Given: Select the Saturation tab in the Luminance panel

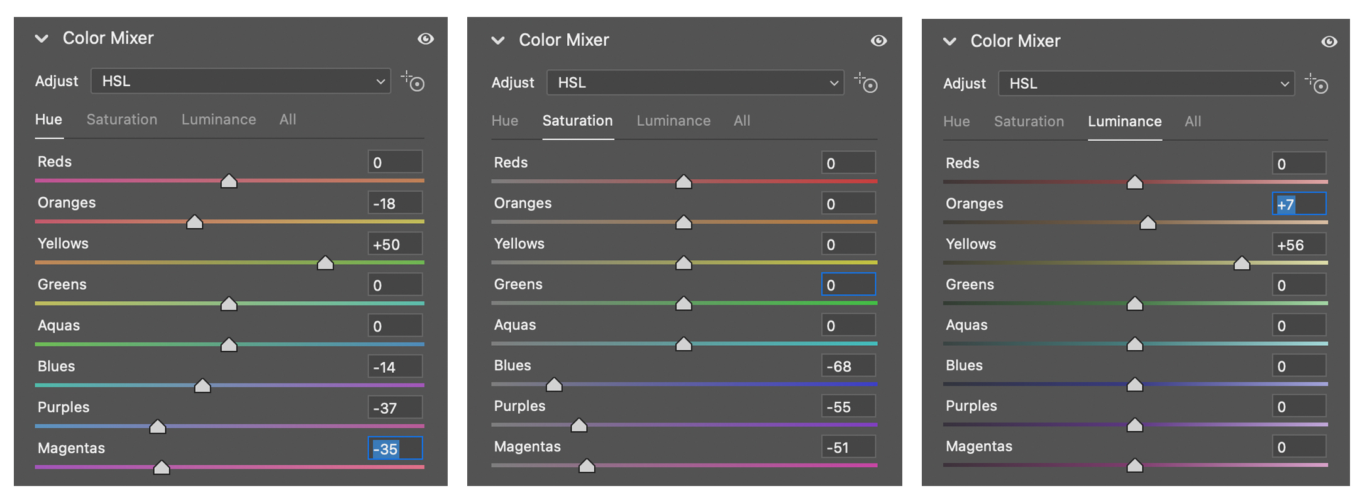Looking at the screenshot, I should point(1029,121).
